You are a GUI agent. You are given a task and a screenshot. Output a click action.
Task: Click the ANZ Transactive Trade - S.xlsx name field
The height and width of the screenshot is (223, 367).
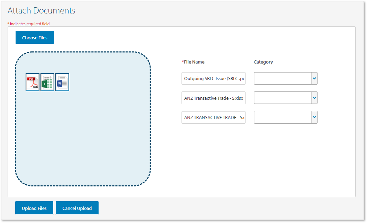(213, 98)
